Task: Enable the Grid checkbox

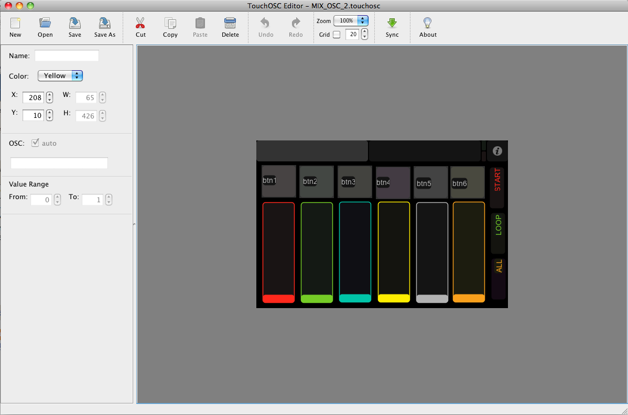Action: click(337, 35)
